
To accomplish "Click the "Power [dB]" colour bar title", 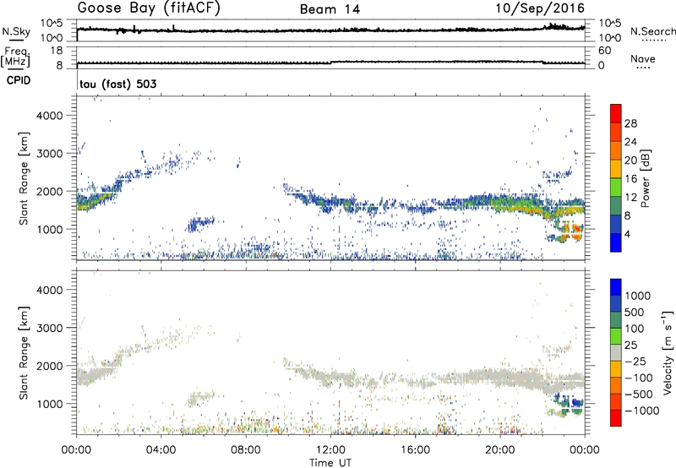I will (646, 178).
